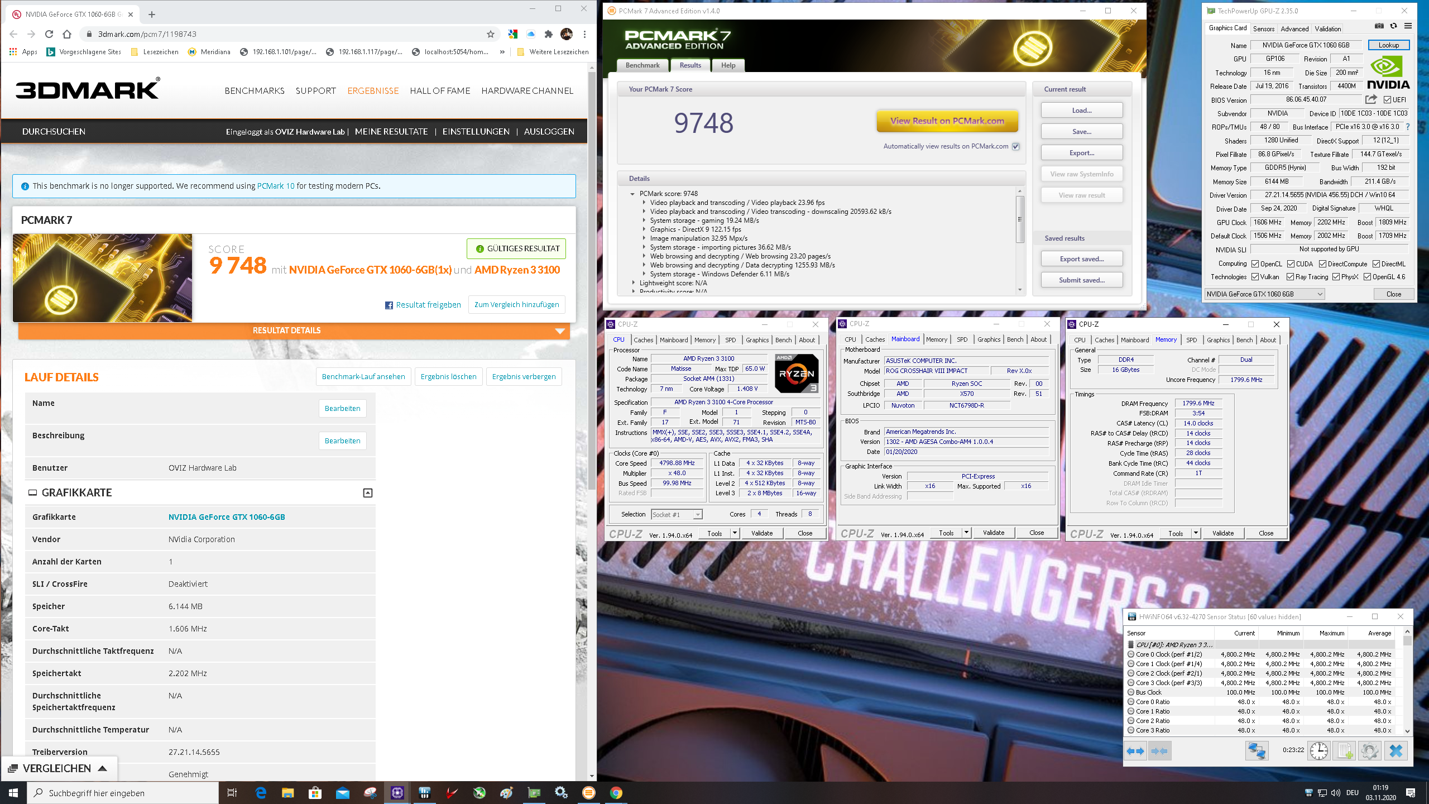Click the GPU-Z screenshot camera icon
Image resolution: width=1429 pixels, height=804 pixels.
1379,26
